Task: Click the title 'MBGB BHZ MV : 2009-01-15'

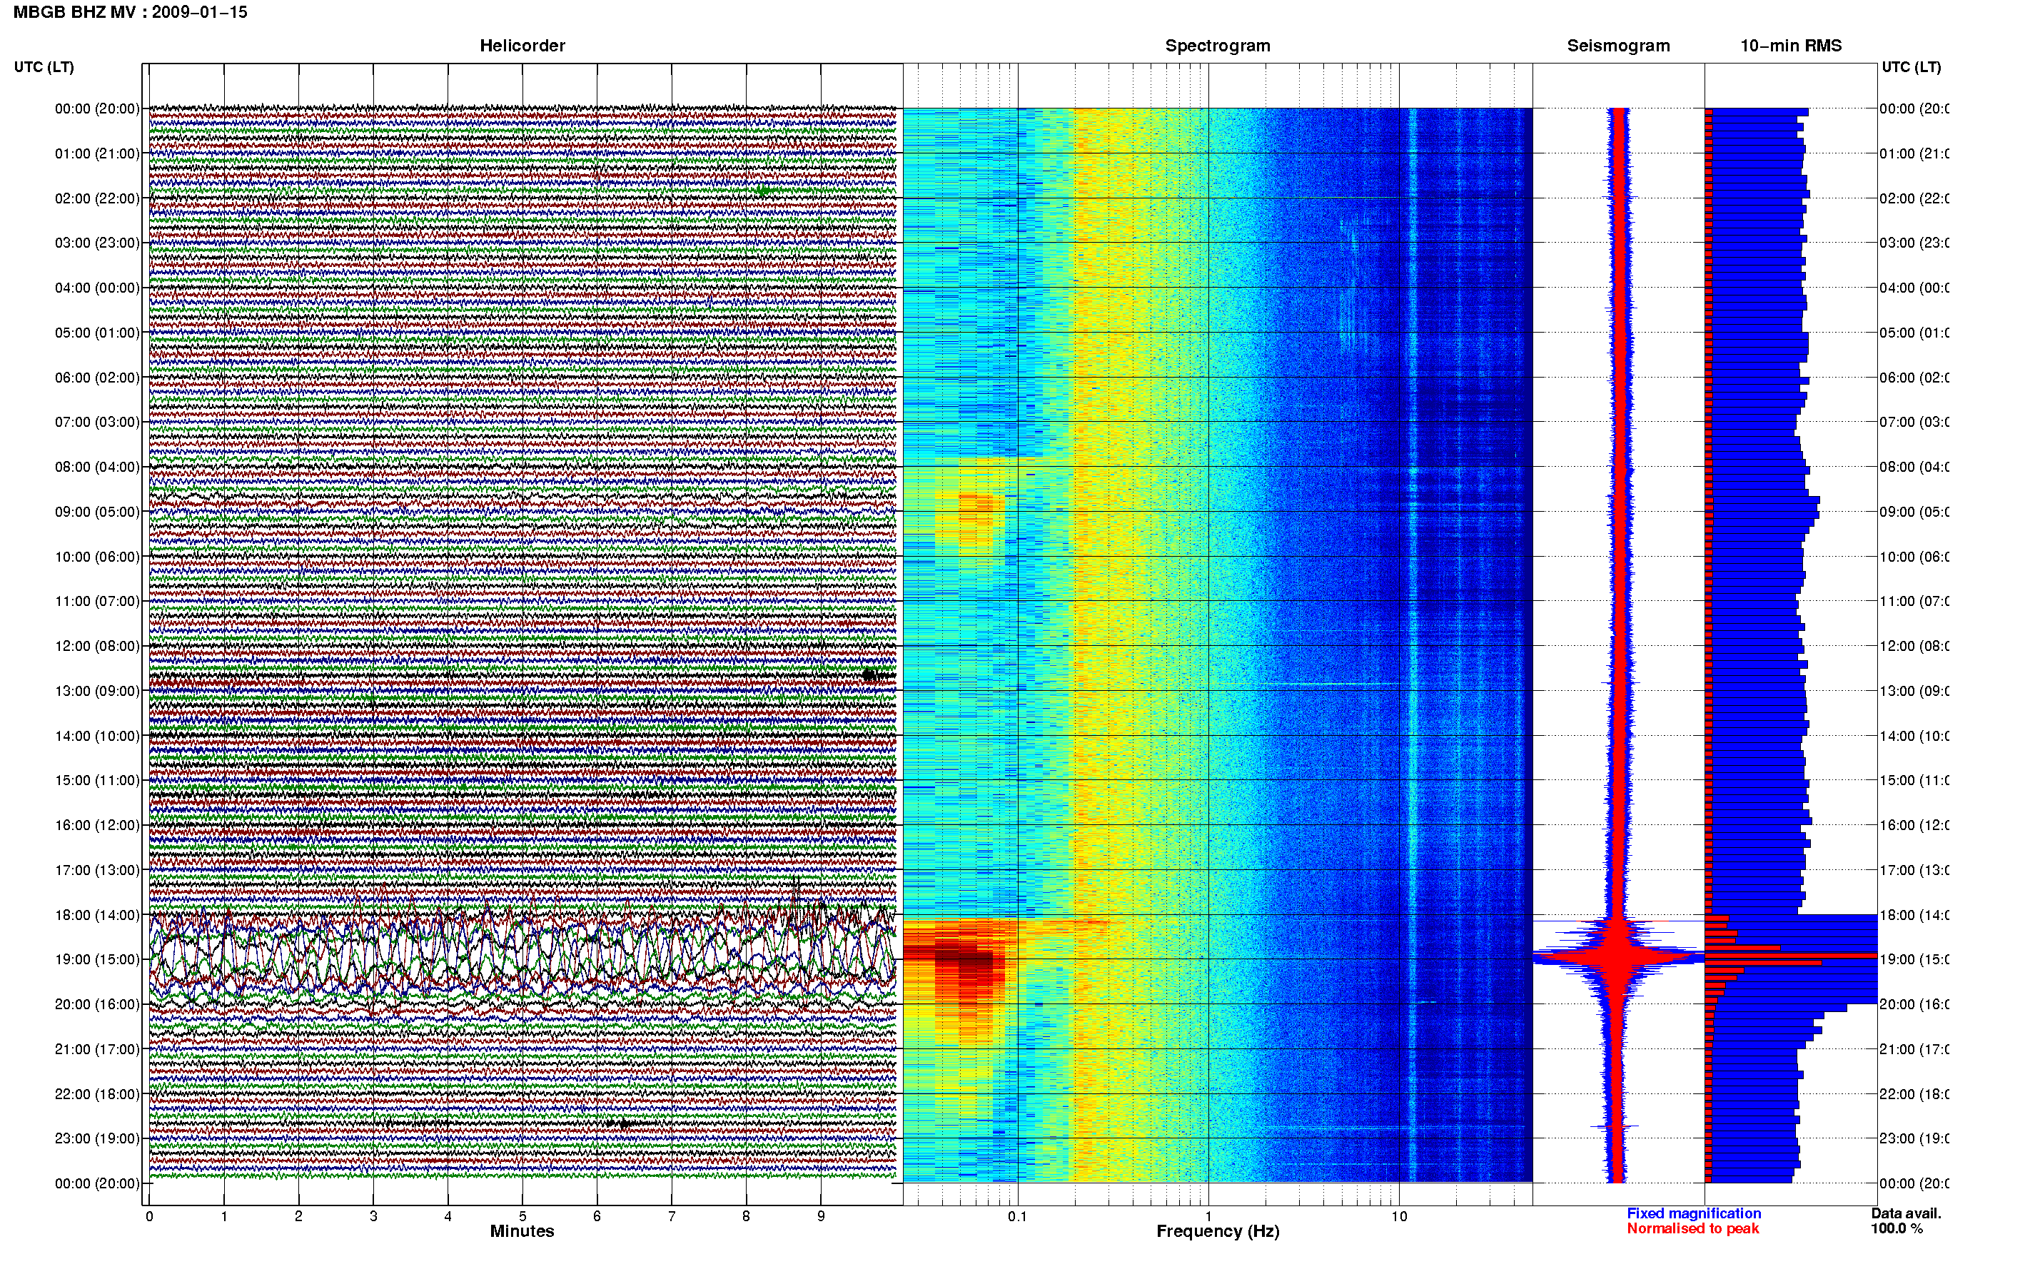Action: [x=130, y=11]
